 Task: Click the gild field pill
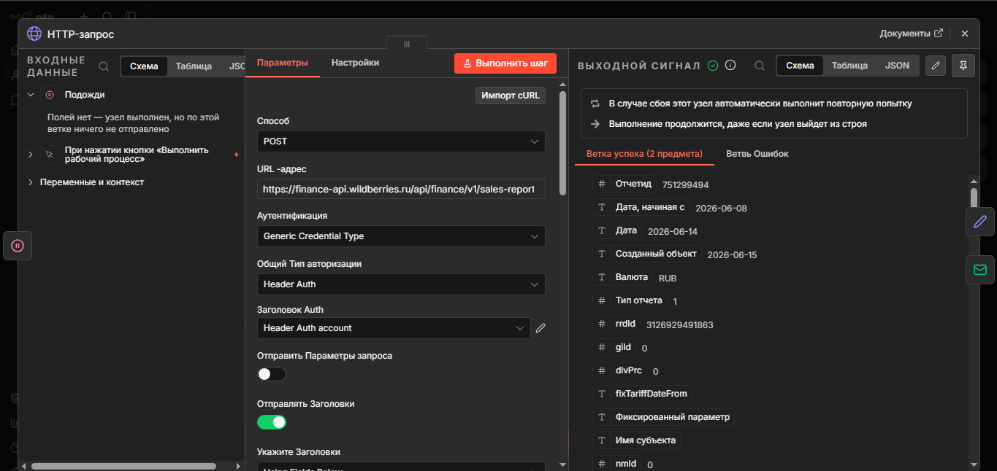click(614, 348)
